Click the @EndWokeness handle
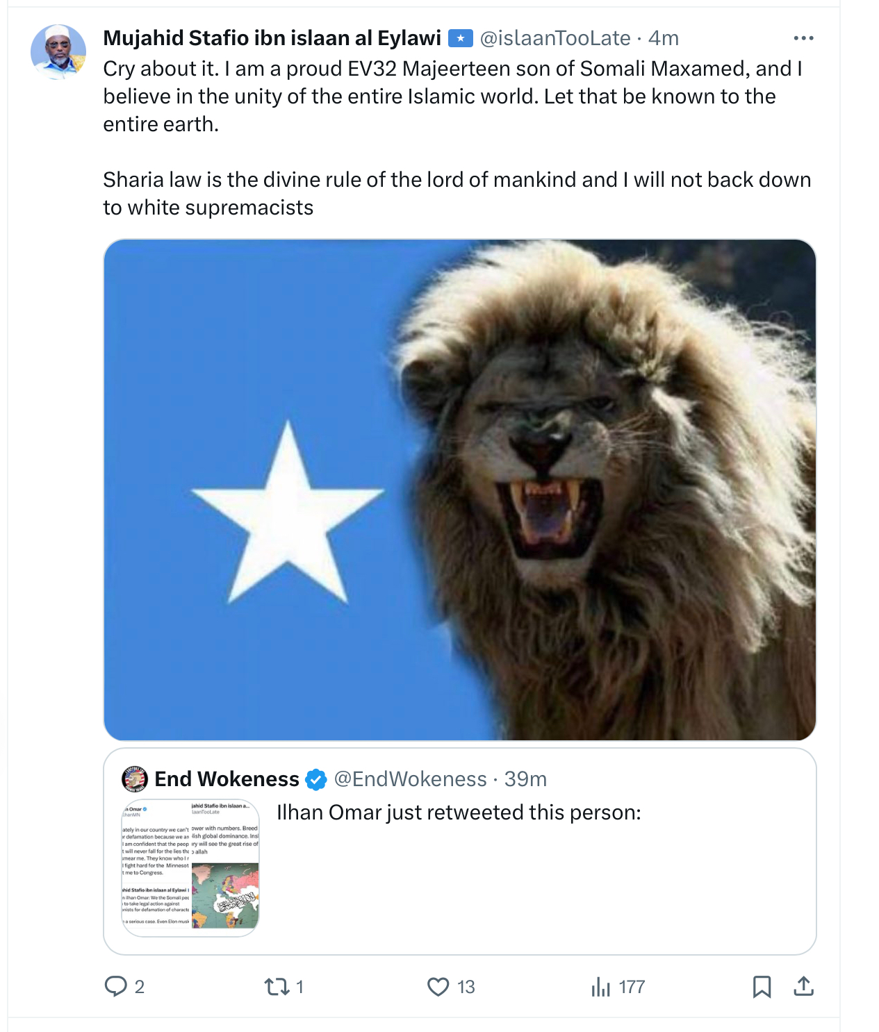 coord(410,779)
